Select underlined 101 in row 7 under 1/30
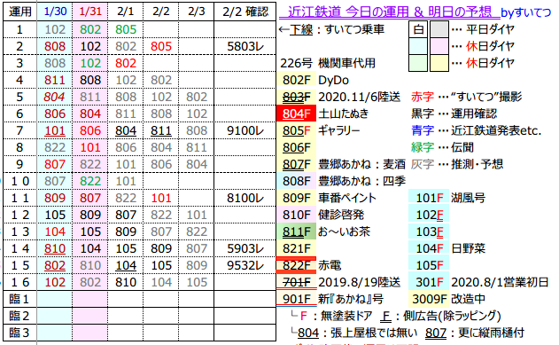 (x=55, y=131)
